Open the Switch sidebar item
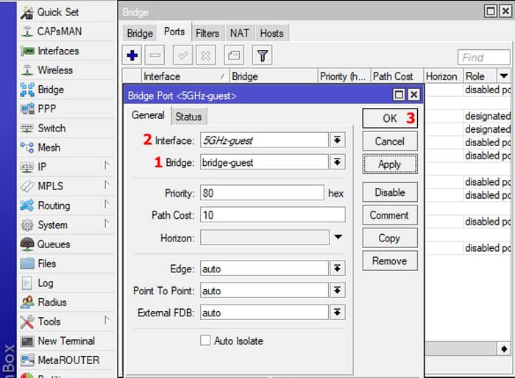 click(x=67, y=128)
